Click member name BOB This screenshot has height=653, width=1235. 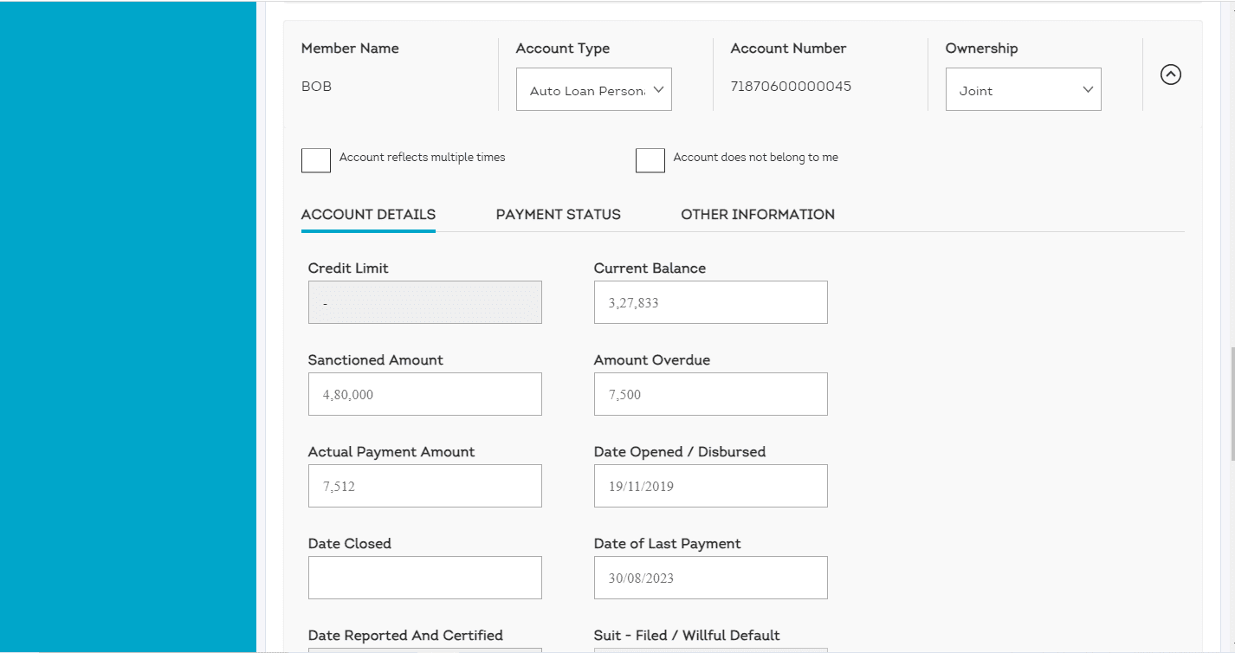click(316, 87)
